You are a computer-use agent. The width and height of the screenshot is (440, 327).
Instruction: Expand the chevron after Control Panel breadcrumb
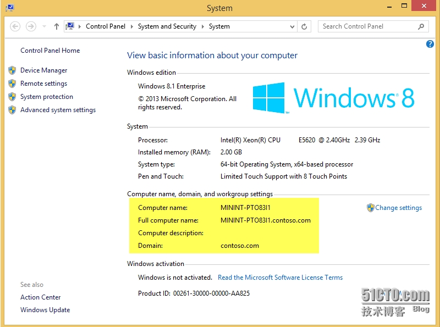pyautogui.click(x=131, y=26)
